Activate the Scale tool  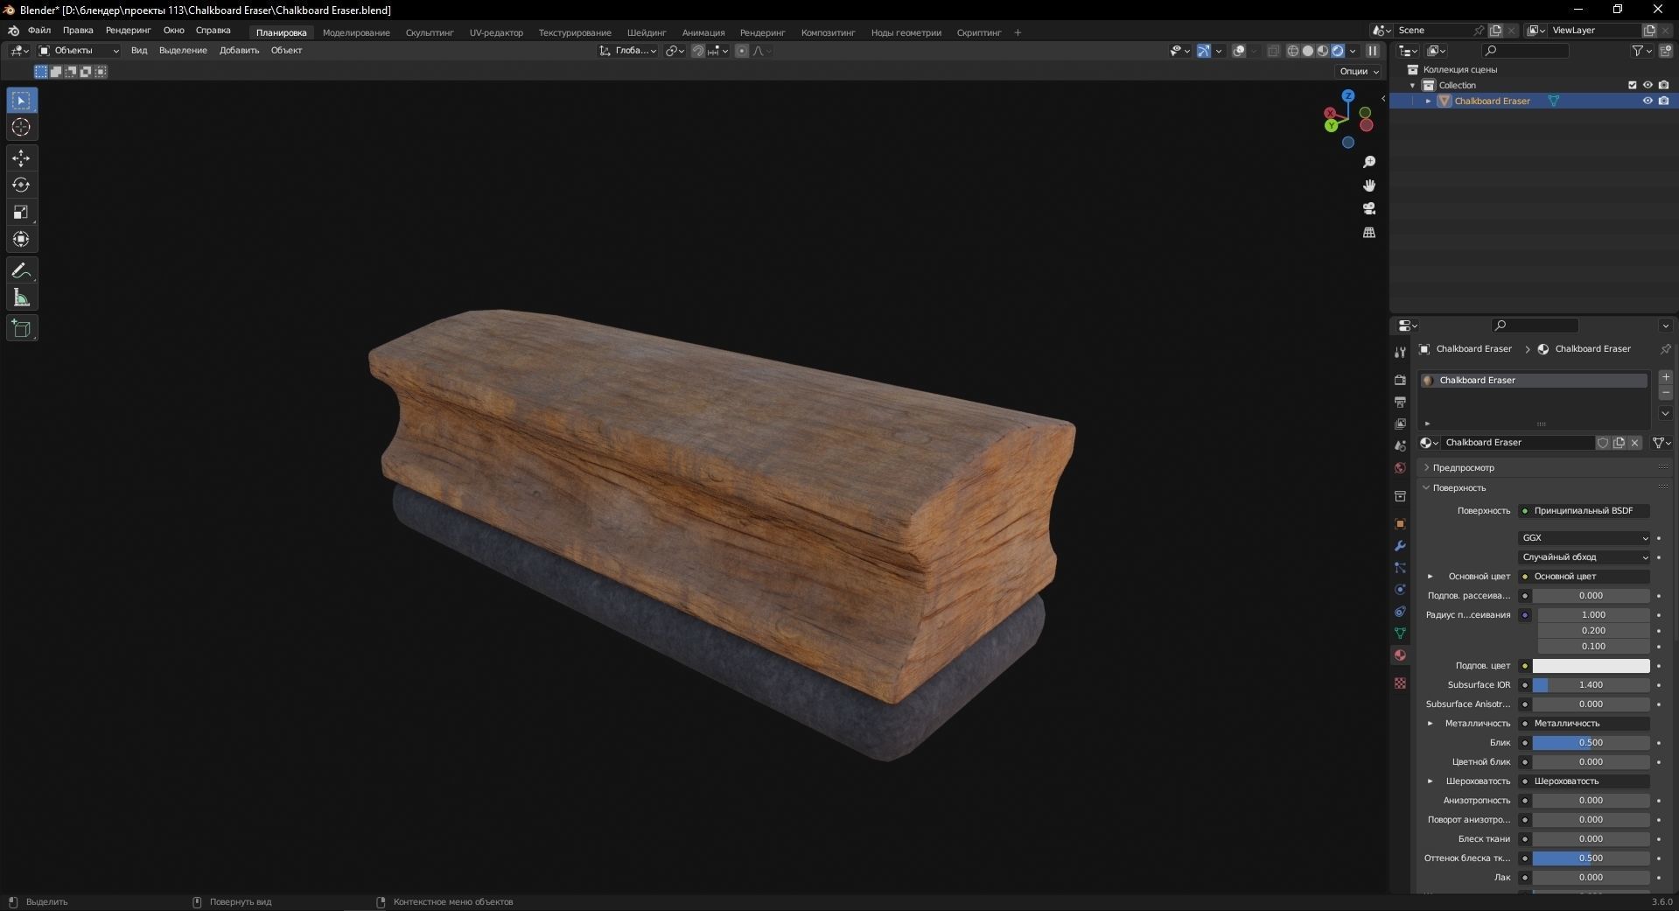click(x=22, y=213)
